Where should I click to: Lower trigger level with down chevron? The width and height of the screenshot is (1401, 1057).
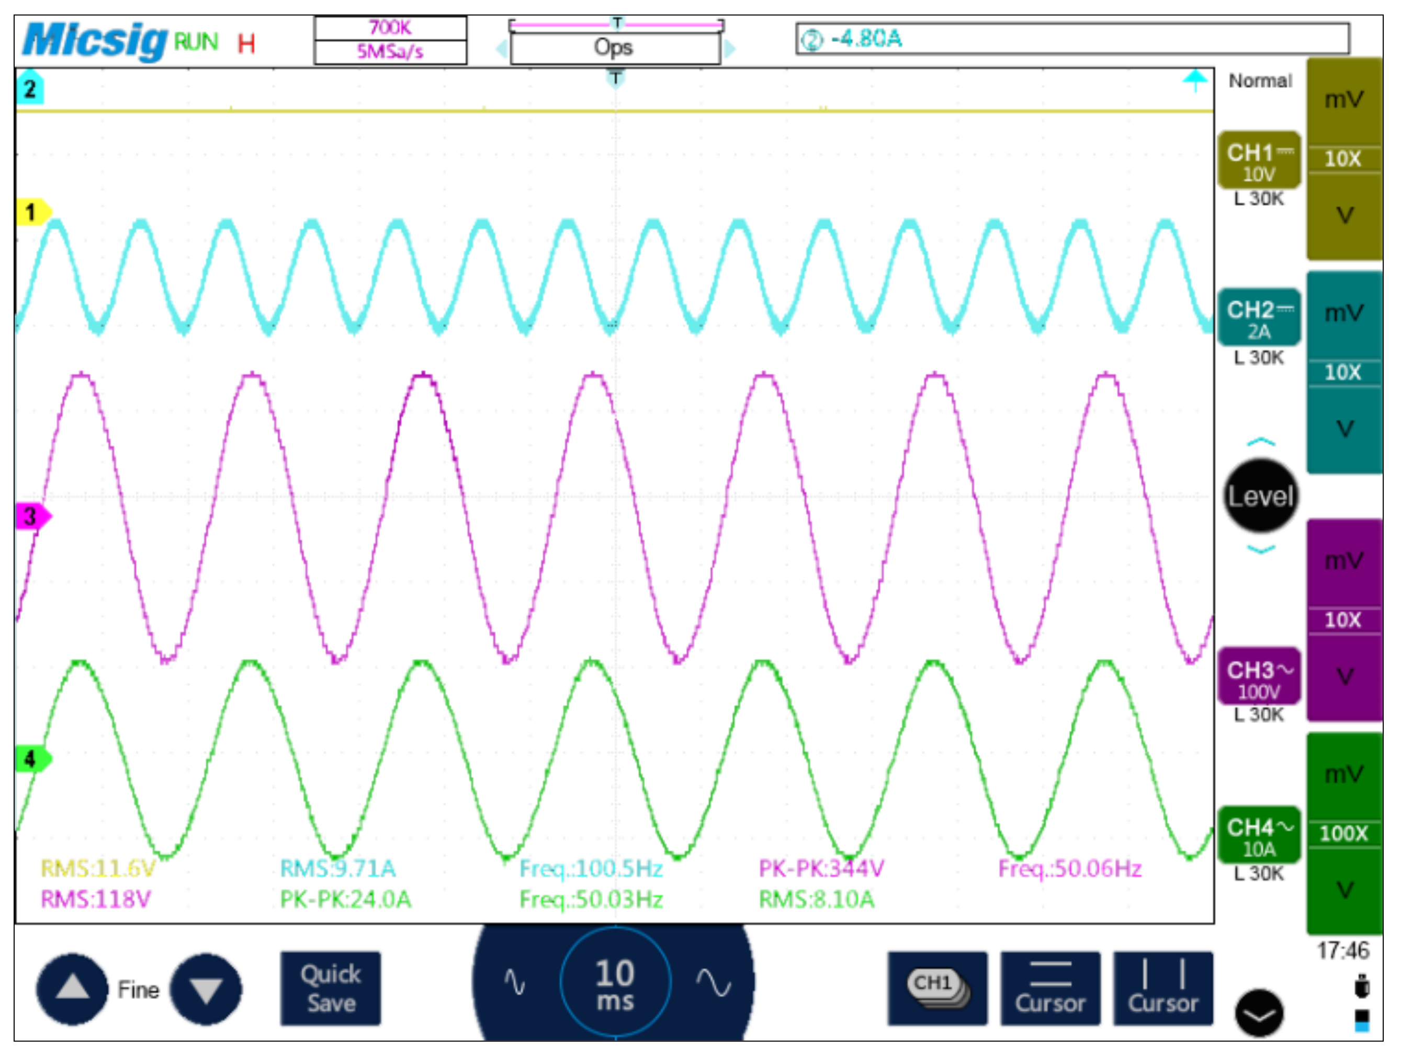pos(1260,549)
